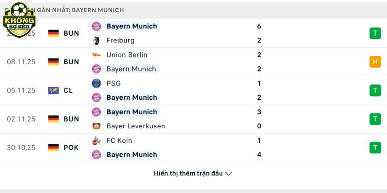Click 'Hiển thị thêm trận đấu' link
The height and width of the screenshot is (193, 387).
tap(188, 173)
